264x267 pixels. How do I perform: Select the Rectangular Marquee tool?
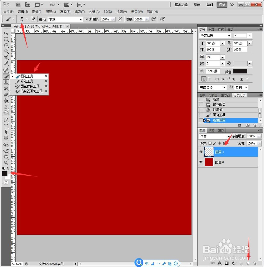click(6, 39)
